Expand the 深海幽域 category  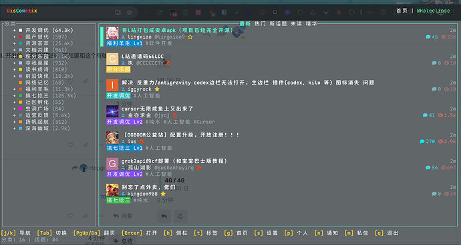14,128
